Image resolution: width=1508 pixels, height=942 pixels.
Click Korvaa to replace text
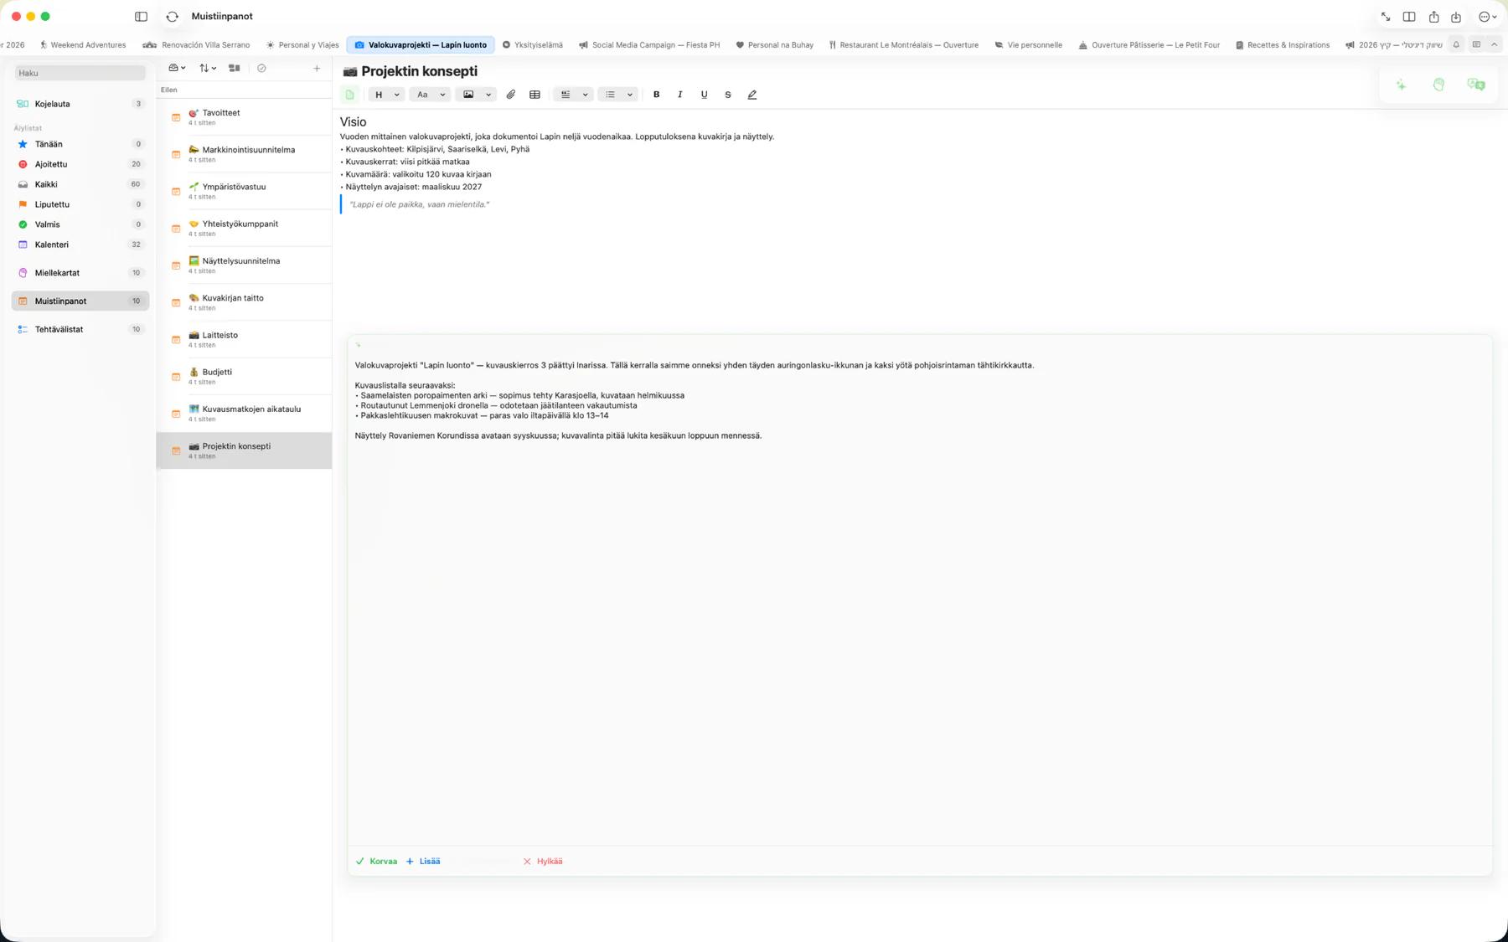pyautogui.click(x=376, y=861)
